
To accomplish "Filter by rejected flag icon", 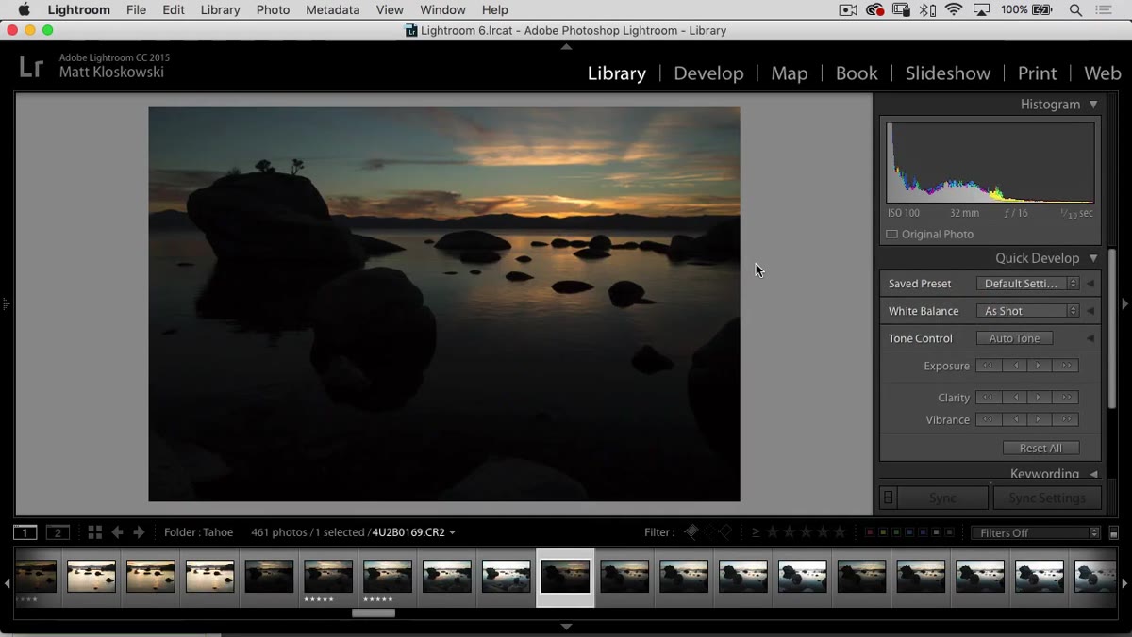I will 725,532.
